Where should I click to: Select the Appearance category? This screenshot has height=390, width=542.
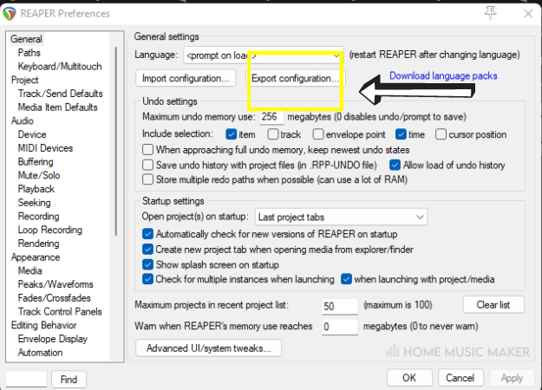click(36, 257)
